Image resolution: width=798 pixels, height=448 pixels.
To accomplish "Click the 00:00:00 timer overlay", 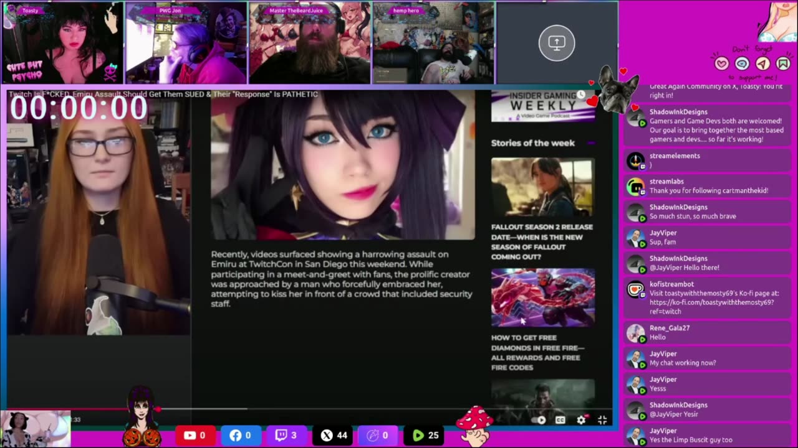I will coord(78,108).
